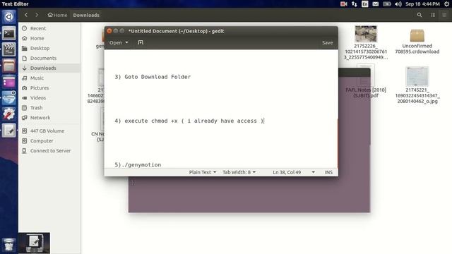Open the Trash icon at launcher bottom
This screenshot has width=452, height=254.
coord(8,245)
